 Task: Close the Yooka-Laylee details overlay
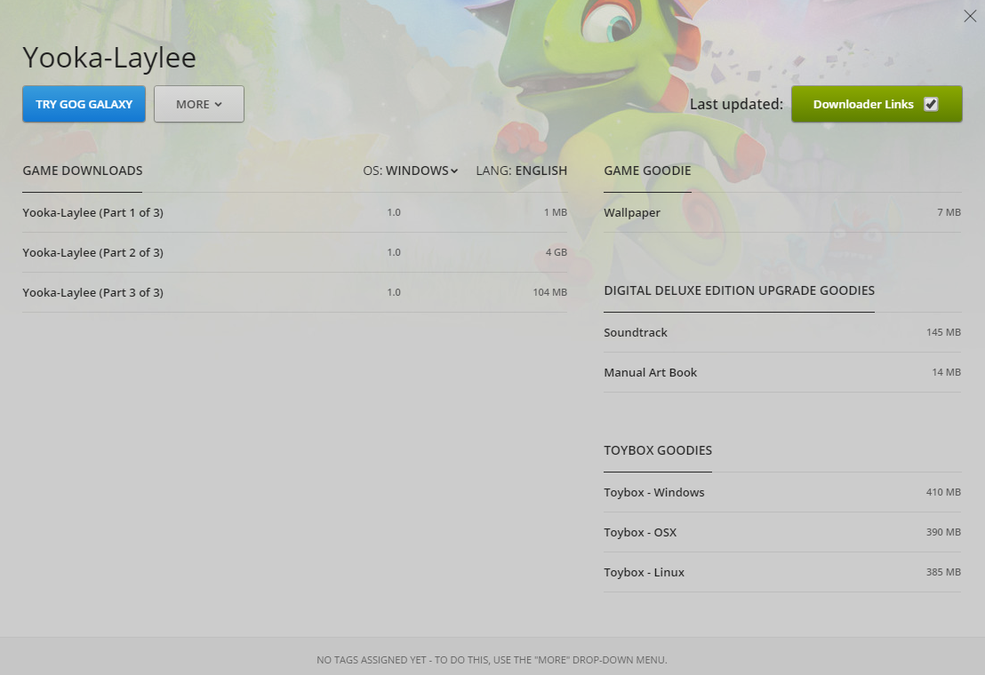pyautogui.click(x=970, y=16)
